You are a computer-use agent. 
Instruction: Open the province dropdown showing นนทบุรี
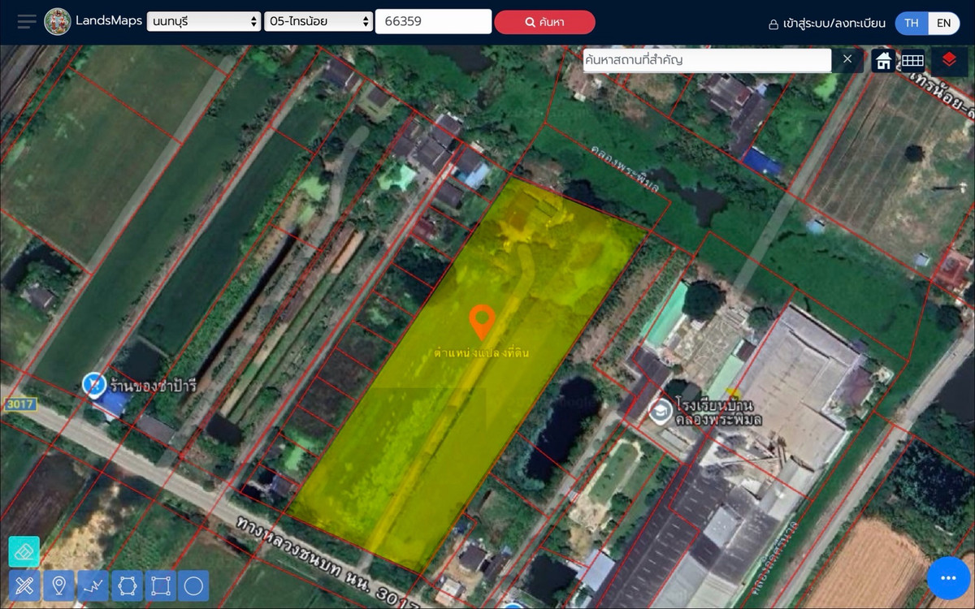[x=203, y=22]
